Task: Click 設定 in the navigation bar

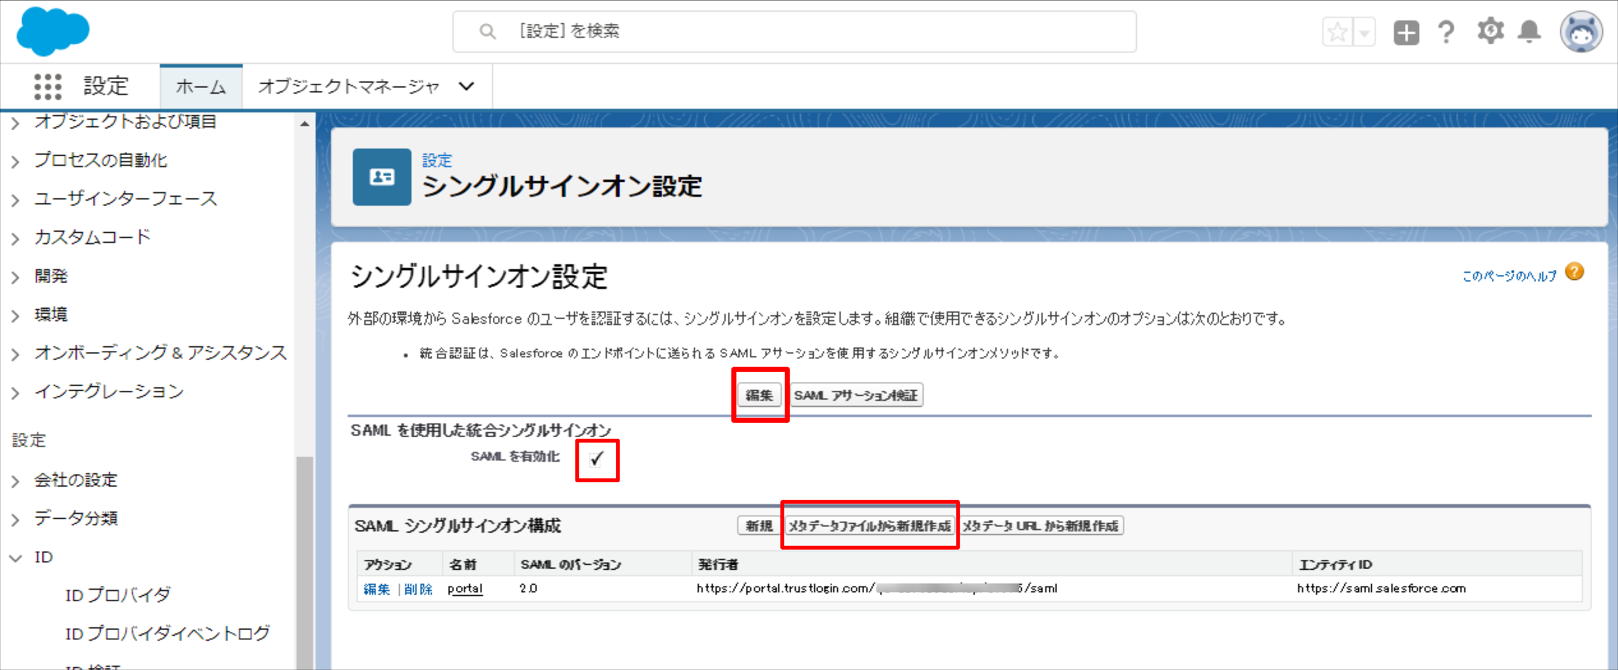Action: coord(106,86)
